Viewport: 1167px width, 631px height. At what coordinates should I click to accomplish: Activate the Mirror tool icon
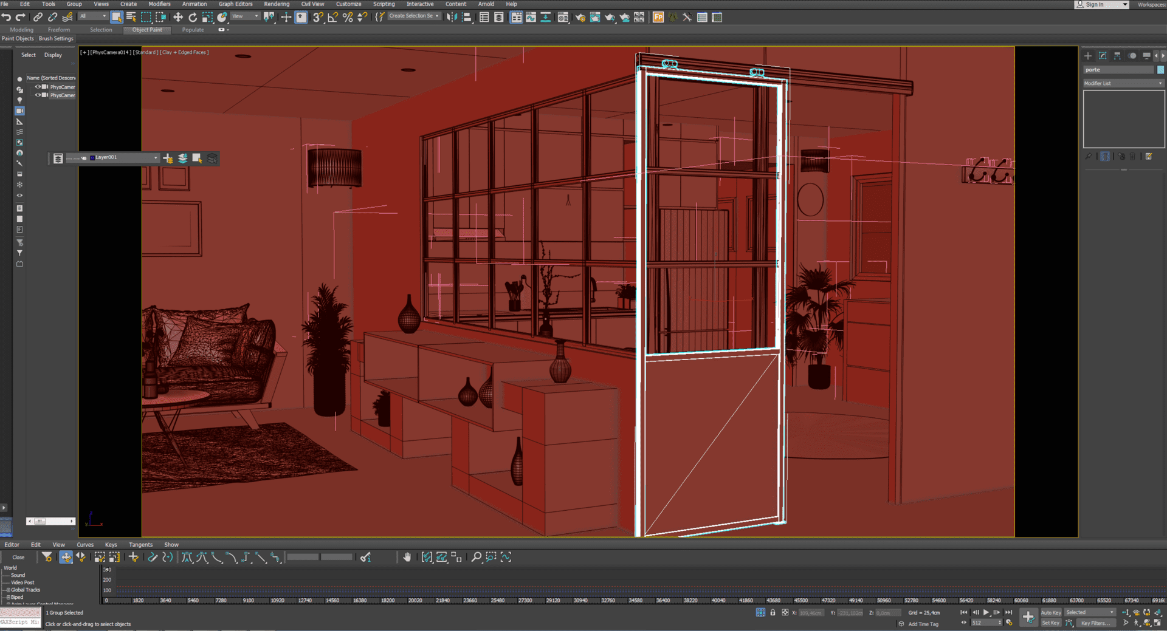(452, 18)
